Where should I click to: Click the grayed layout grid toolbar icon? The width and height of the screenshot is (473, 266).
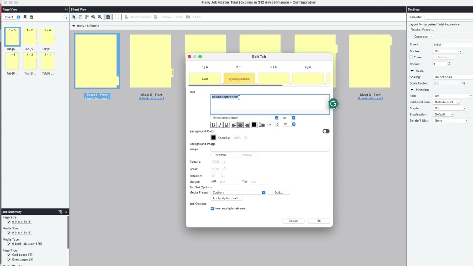click(117, 17)
